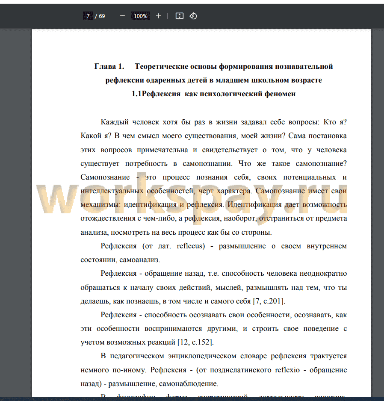The height and width of the screenshot is (401, 384).
Task: Select the 100% zoom level field
Action: coord(140,16)
